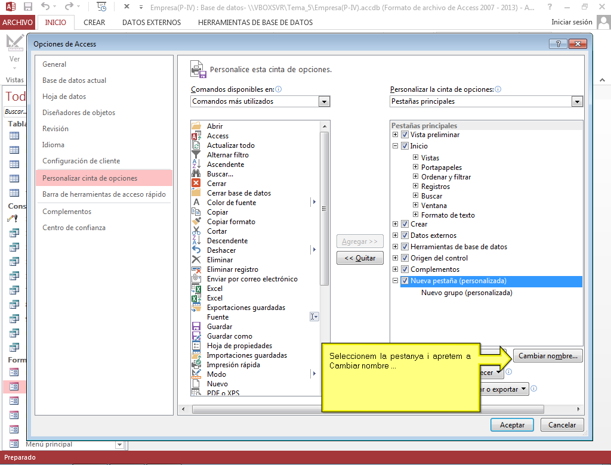The image size is (611, 465).
Task: Switch to the DATOS EXTERNOS ribbon tab
Action: 152,23
